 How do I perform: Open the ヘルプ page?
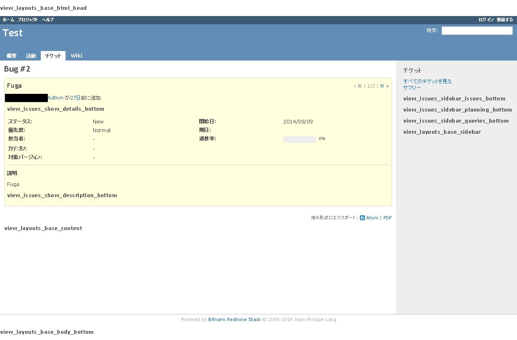click(47, 19)
